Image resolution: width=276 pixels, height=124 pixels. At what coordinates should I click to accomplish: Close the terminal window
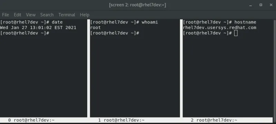[x=271, y=5]
